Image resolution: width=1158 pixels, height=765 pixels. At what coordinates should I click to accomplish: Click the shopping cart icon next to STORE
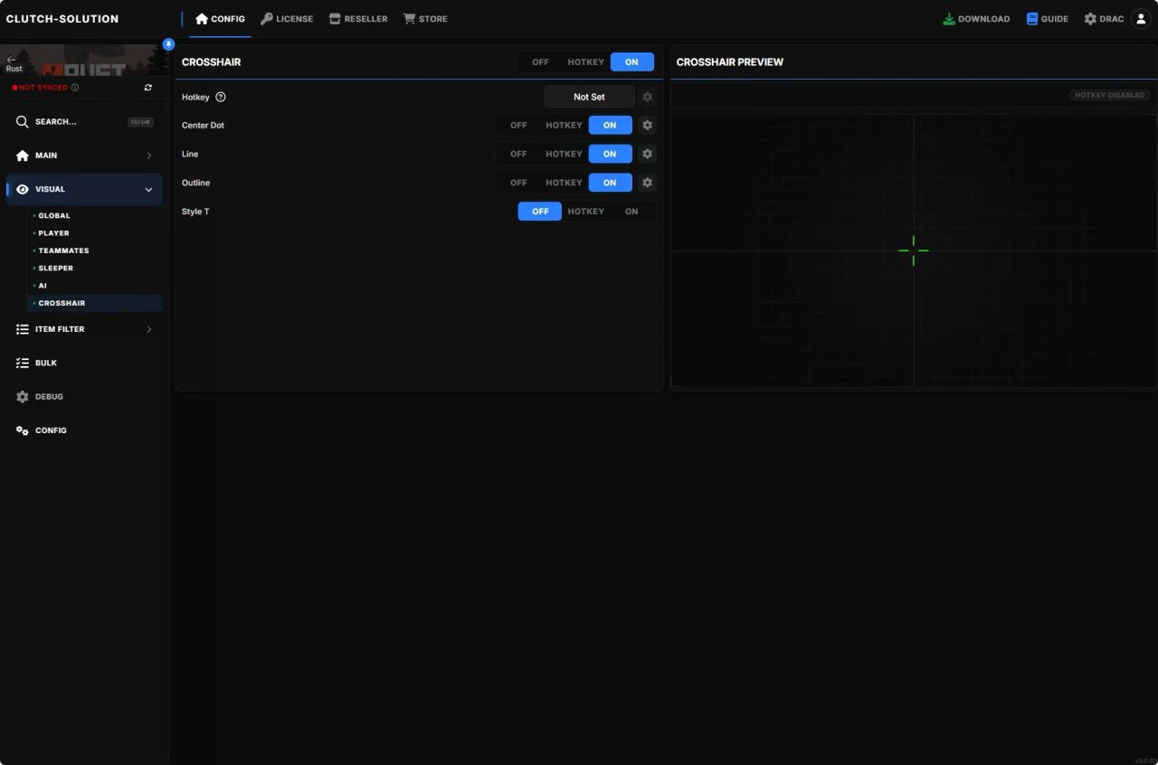pos(409,19)
